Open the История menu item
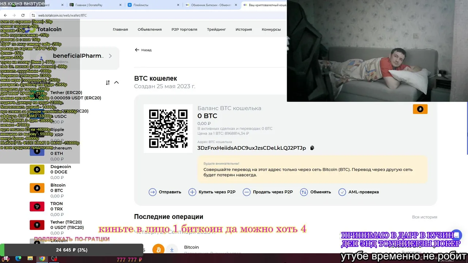The height and width of the screenshot is (263, 468). [244, 29]
